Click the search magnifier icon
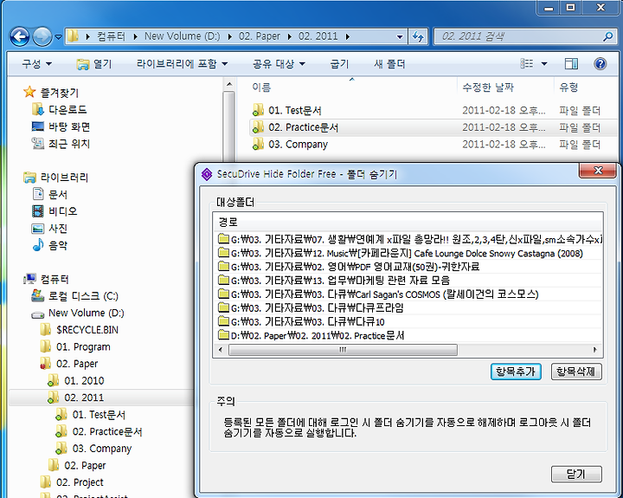The image size is (623, 498). click(x=608, y=36)
